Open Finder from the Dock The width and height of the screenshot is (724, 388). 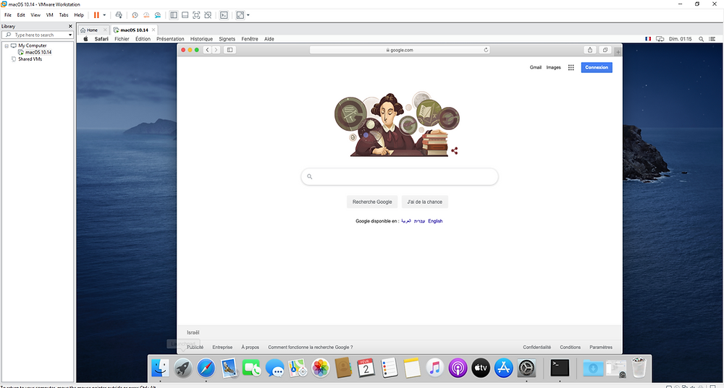(160, 368)
